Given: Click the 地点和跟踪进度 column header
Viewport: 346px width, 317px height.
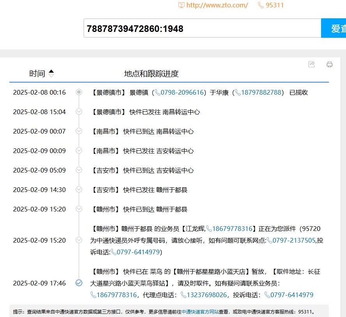Looking at the screenshot, I should coord(151,74).
